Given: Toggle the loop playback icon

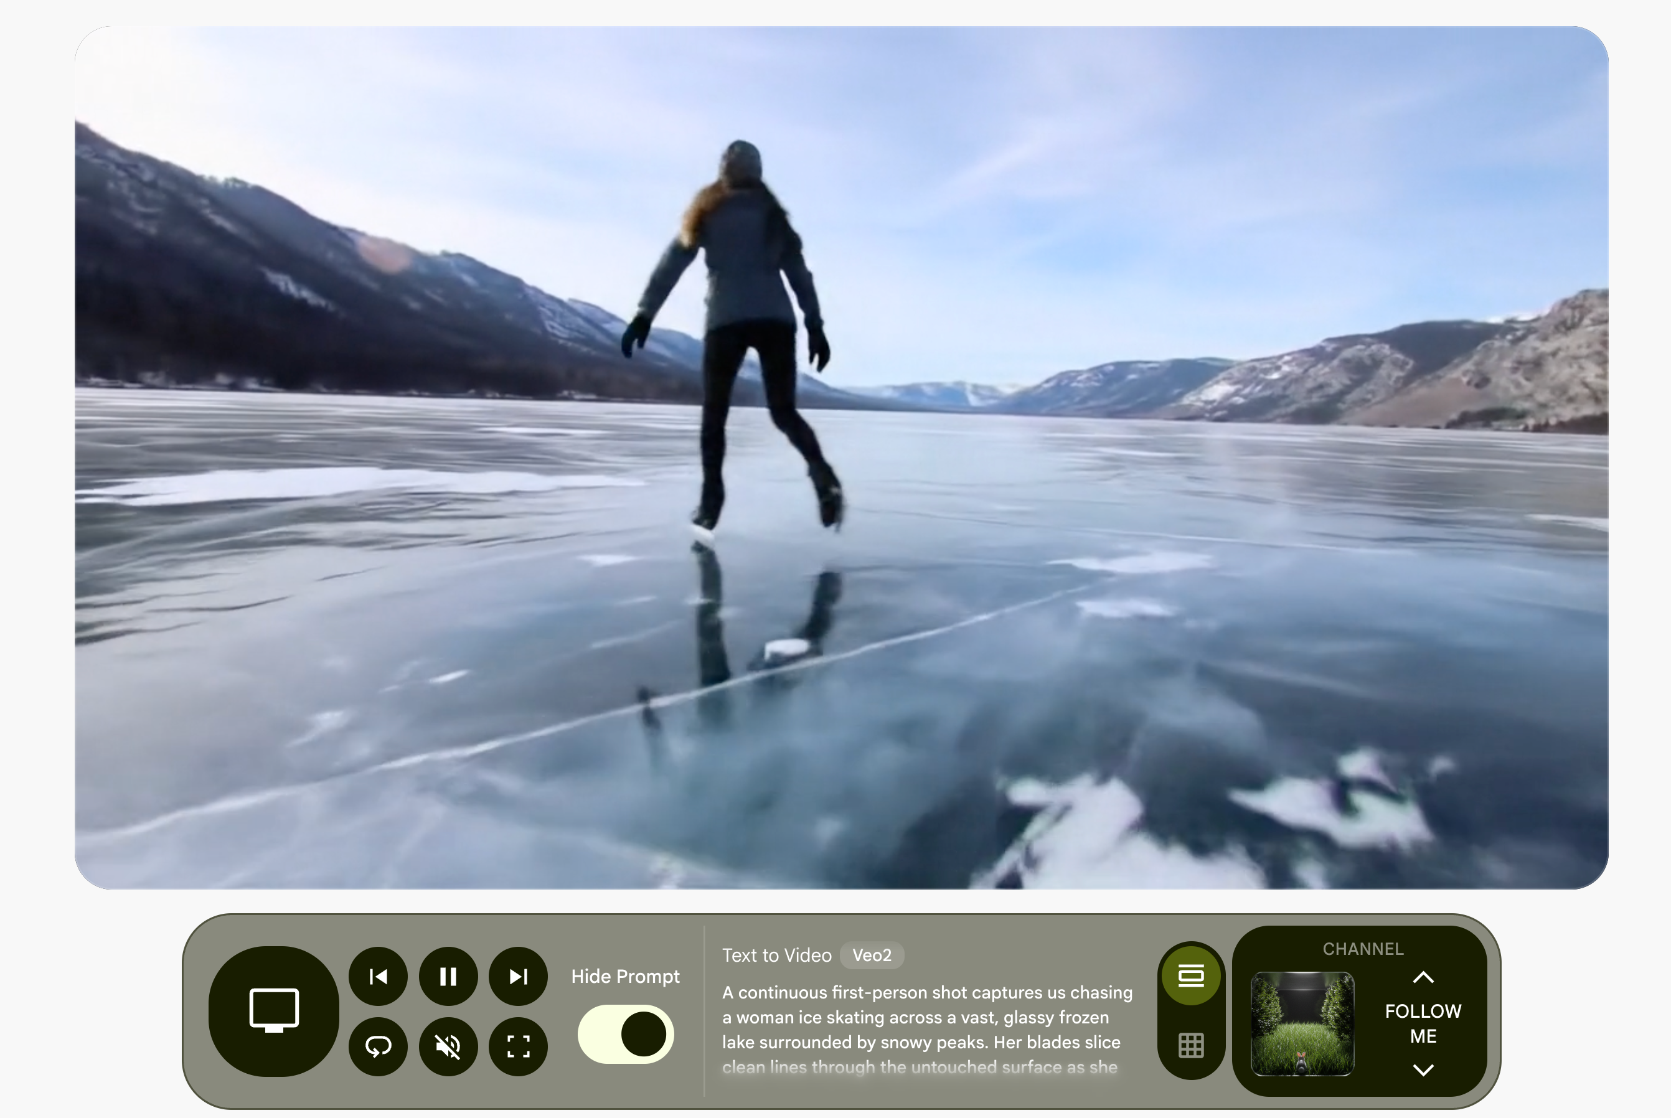Looking at the screenshot, I should click(378, 1046).
